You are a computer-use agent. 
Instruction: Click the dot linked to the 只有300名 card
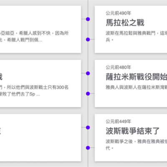click(x=88, y=73)
